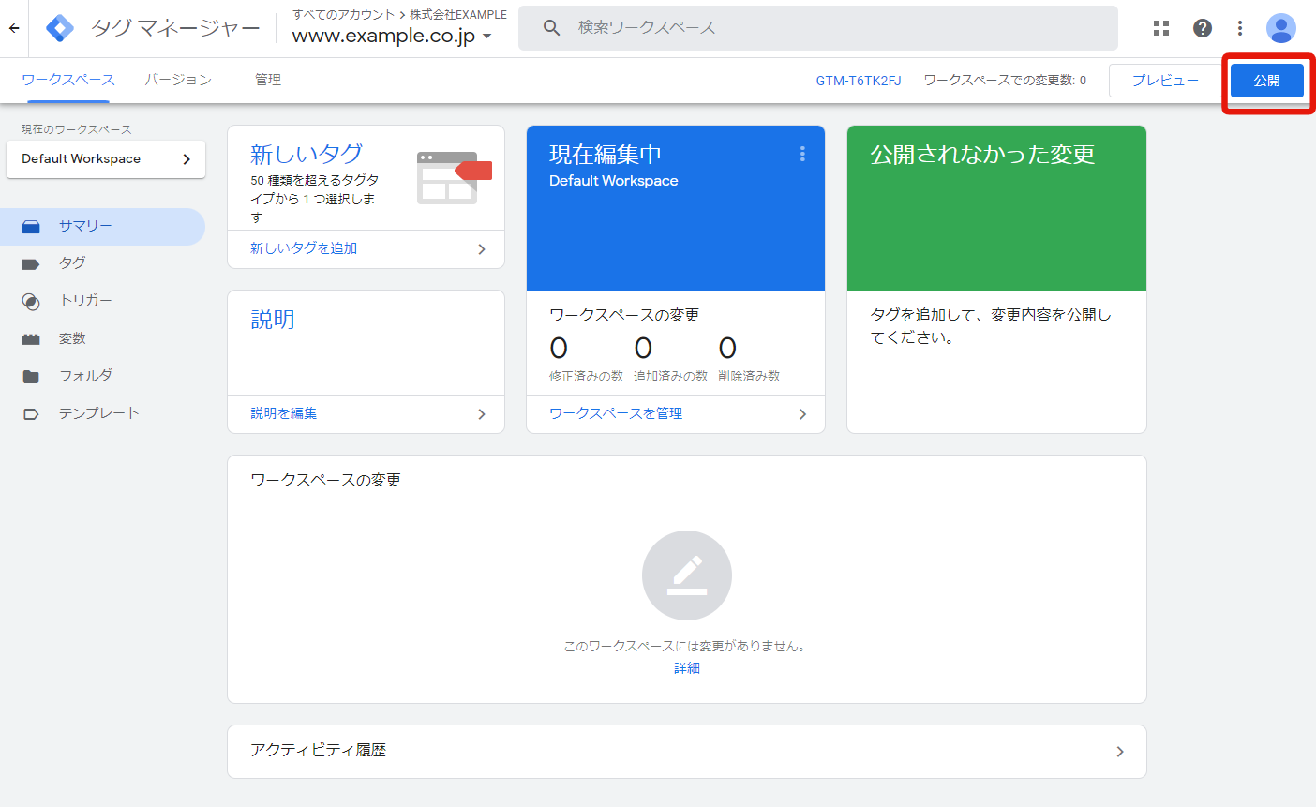Viewport: 1316px width, 807px height.
Task: Click the Tag Manager diamond logo
Action: tap(60, 28)
